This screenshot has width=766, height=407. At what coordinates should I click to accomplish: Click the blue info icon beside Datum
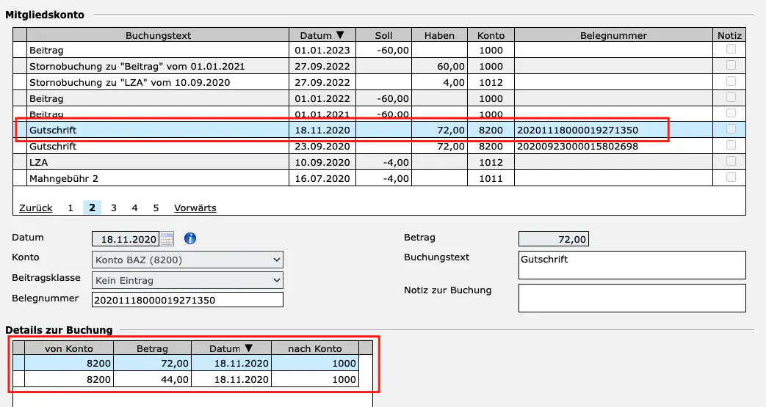tap(190, 238)
